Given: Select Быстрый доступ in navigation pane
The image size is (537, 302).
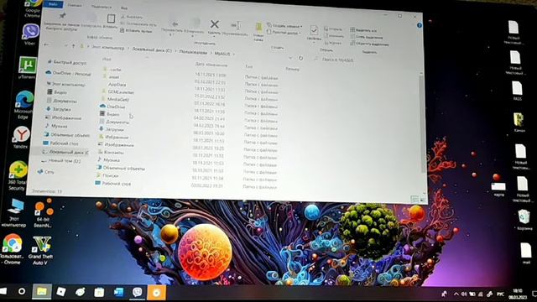Looking at the screenshot, I should (x=67, y=62).
